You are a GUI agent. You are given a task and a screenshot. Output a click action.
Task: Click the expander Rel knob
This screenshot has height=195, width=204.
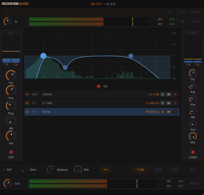[11, 136]
